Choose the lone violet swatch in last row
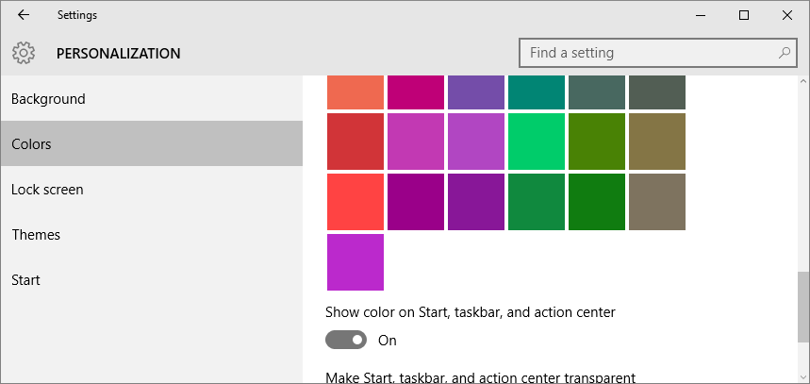Screen dimensions: 810x384 (x=355, y=262)
